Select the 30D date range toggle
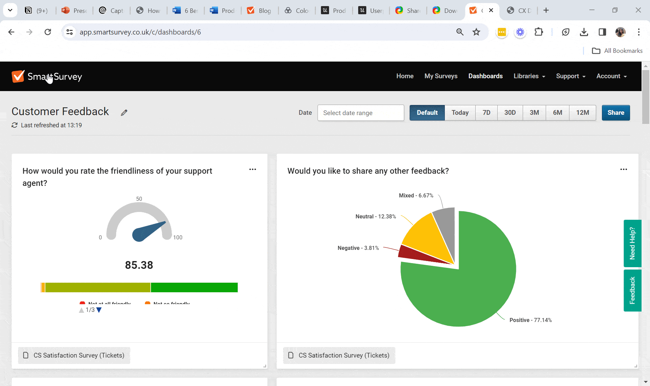Image resolution: width=650 pixels, height=386 pixels. point(510,113)
